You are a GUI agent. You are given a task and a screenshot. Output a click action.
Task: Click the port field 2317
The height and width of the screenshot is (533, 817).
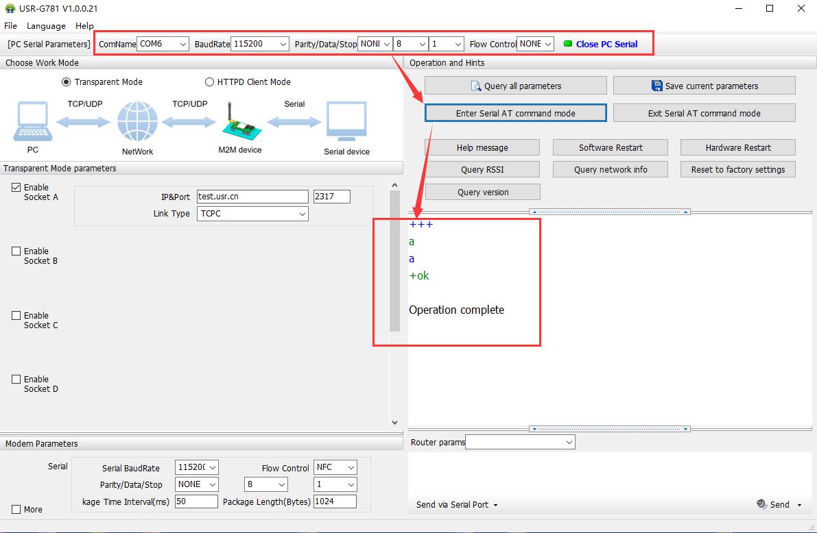(x=332, y=196)
